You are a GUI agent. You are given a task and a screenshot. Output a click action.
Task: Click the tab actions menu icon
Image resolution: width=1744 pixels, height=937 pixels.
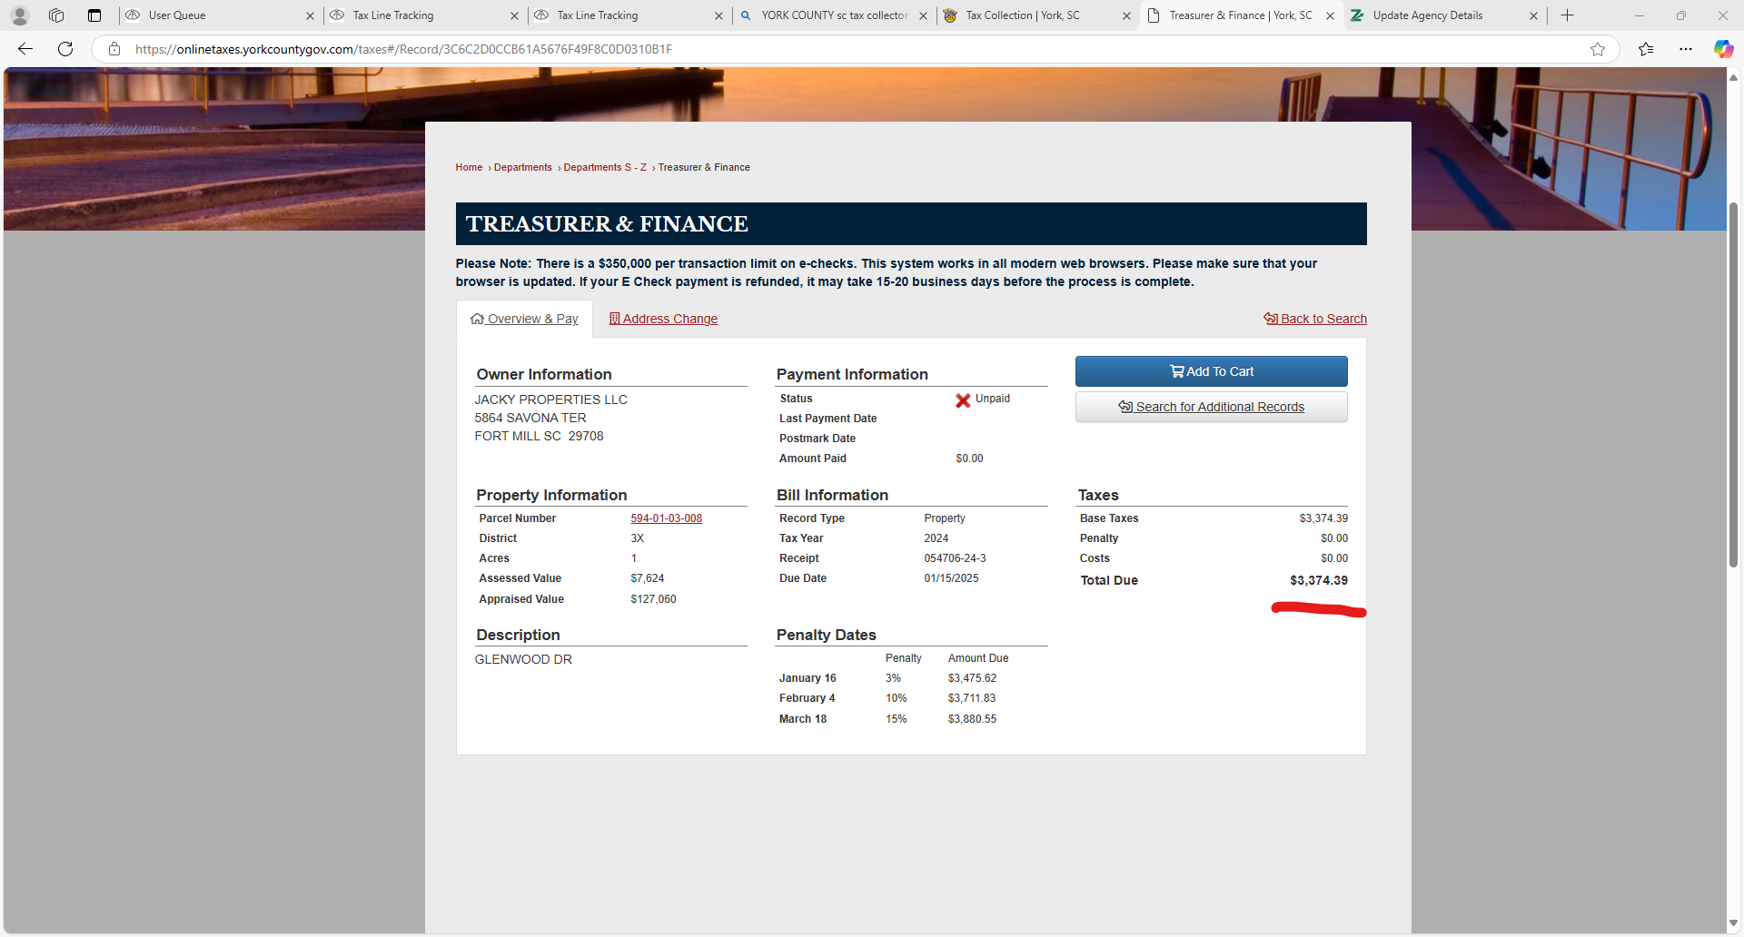(94, 15)
